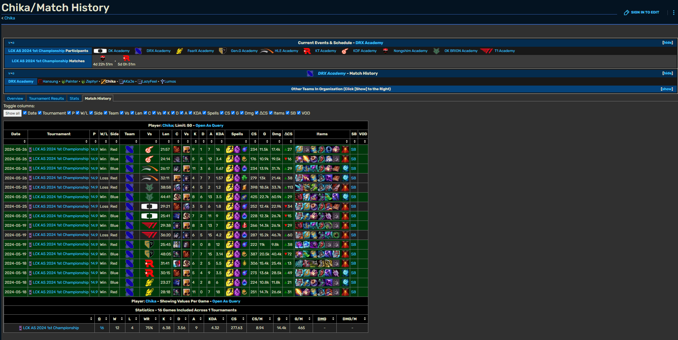
Task: Click the FearX opponent logo in the 23:27 game
Action: tap(149, 282)
